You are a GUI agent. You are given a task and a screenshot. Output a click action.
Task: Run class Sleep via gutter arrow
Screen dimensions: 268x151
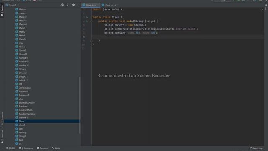(87, 17)
